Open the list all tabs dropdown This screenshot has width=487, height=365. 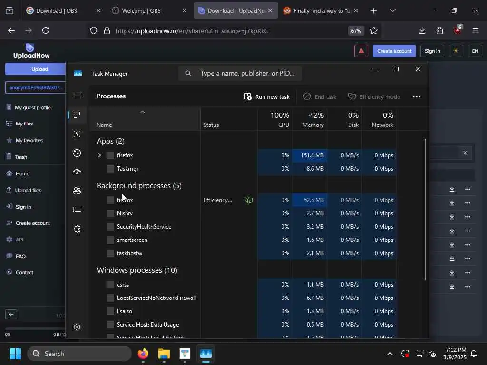(392, 11)
